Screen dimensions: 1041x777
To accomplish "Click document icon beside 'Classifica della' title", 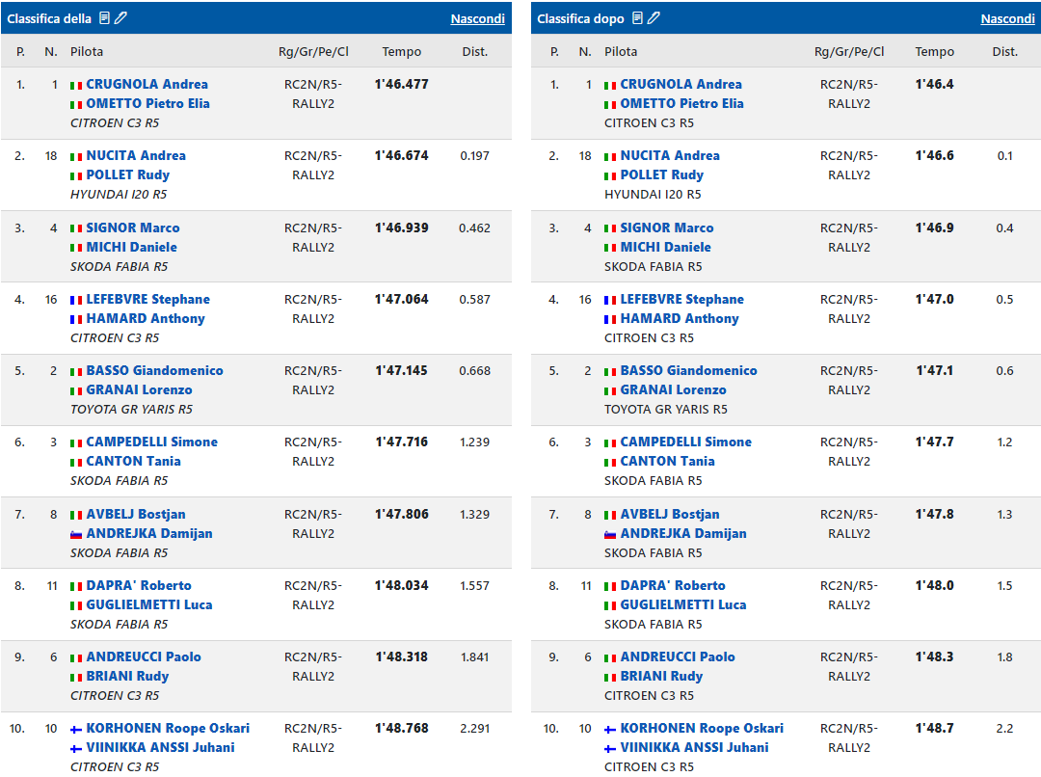I will tap(105, 18).
